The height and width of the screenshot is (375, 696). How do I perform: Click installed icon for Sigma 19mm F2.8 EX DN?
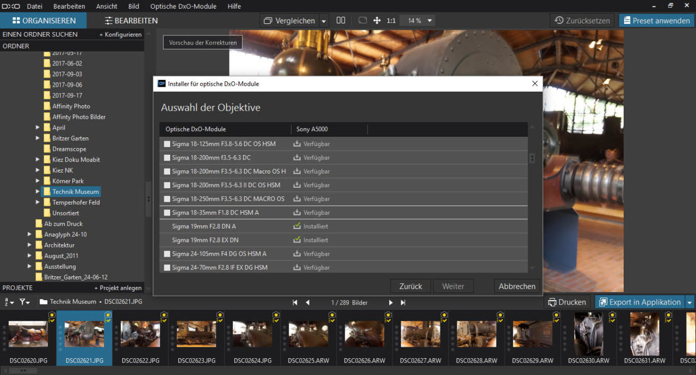(x=297, y=240)
